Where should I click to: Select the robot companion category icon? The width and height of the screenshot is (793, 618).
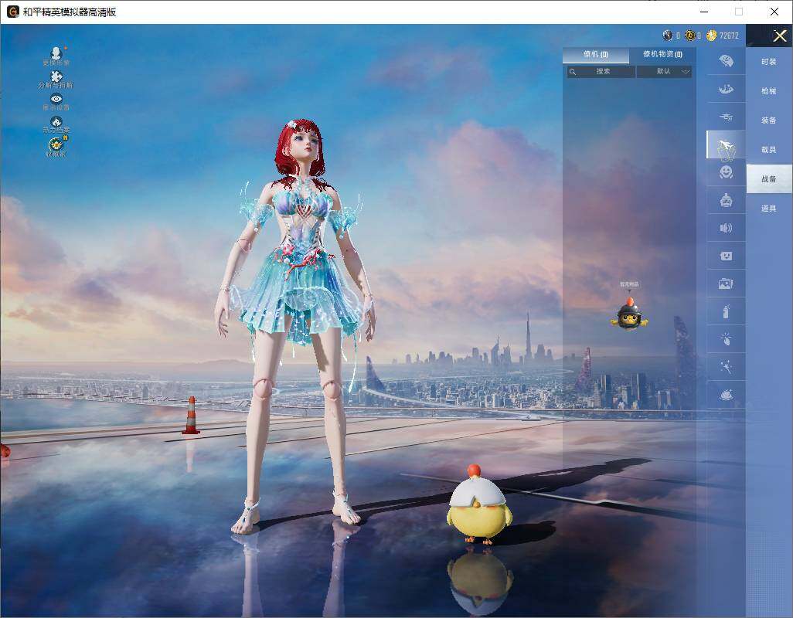coord(727,201)
